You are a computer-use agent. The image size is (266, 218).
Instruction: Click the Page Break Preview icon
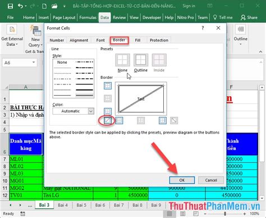[196, 214]
